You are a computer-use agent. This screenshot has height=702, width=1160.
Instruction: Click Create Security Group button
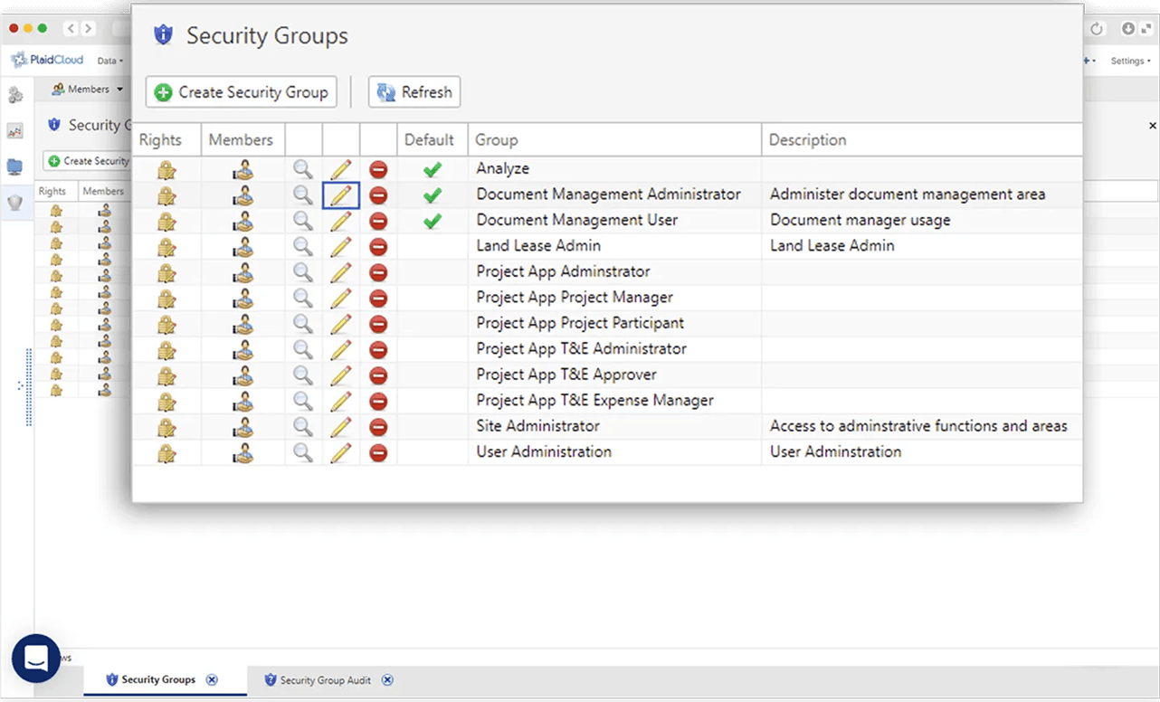coord(242,92)
